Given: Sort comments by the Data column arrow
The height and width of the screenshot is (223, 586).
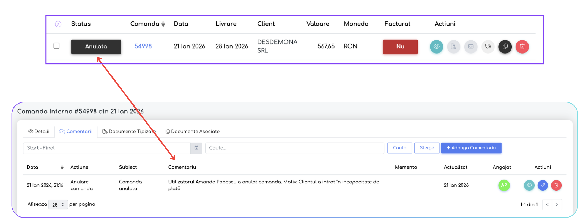Looking at the screenshot, I should pos(62,168).
